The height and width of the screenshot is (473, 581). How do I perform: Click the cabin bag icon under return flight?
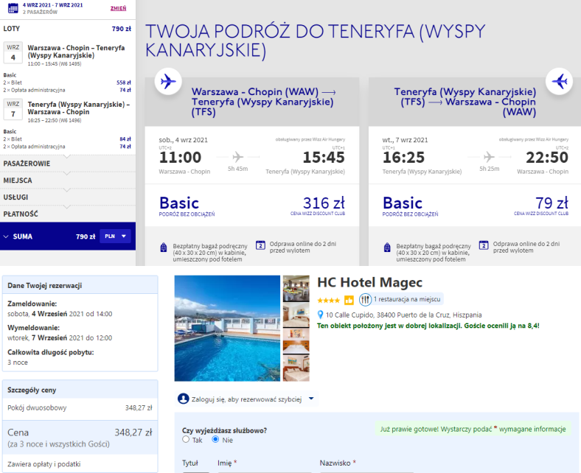point(387,248)
